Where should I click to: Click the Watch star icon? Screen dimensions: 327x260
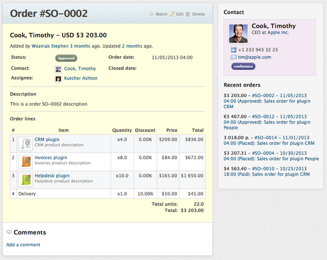(x=152, y=14)
